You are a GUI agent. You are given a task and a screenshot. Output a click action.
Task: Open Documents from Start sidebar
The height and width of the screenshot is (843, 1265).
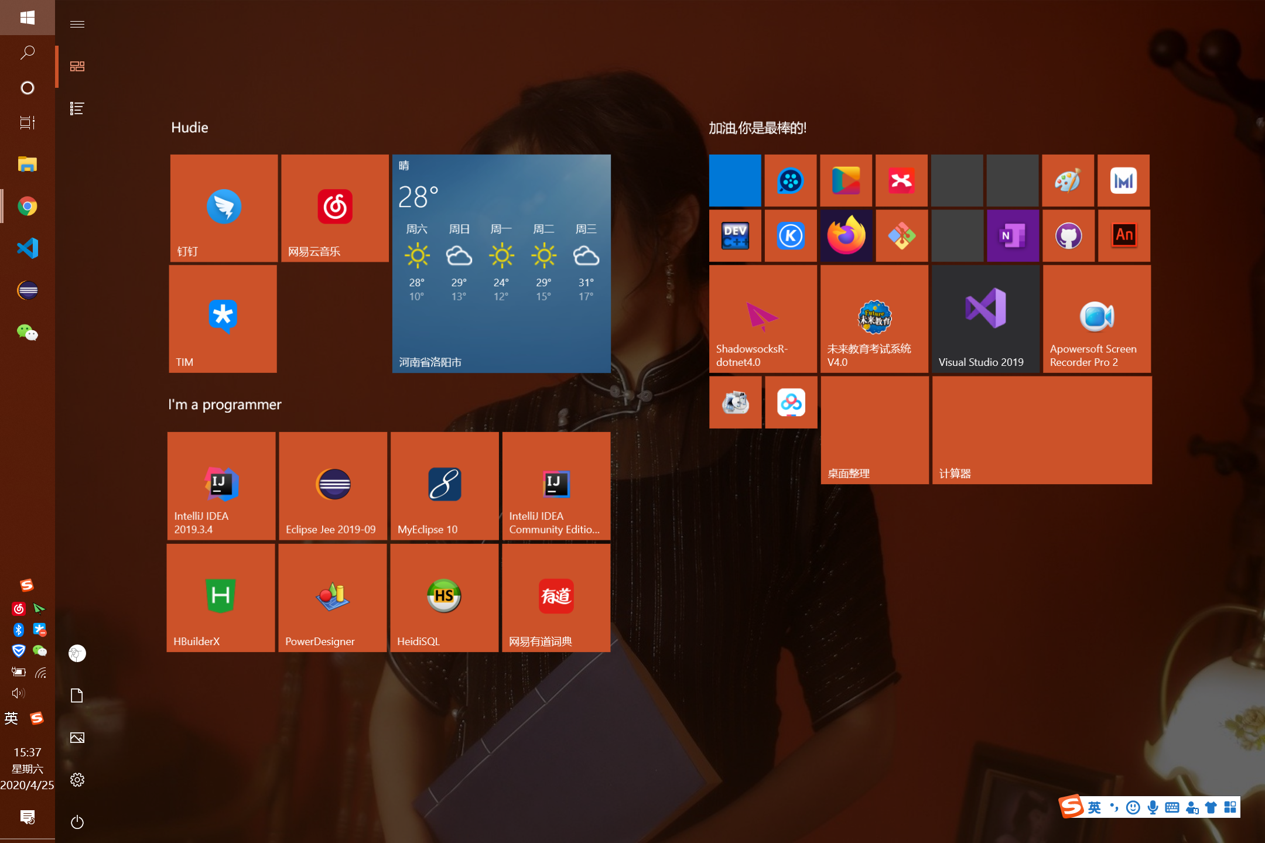77,695
